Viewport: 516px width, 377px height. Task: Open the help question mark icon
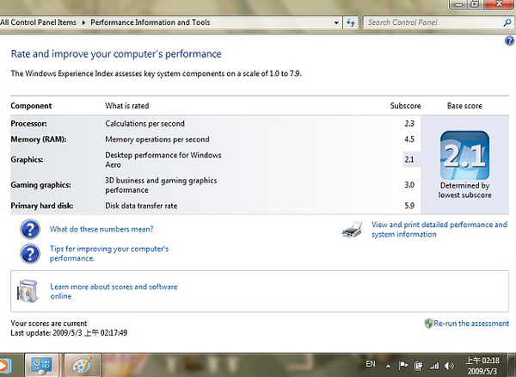click(509, 41)
